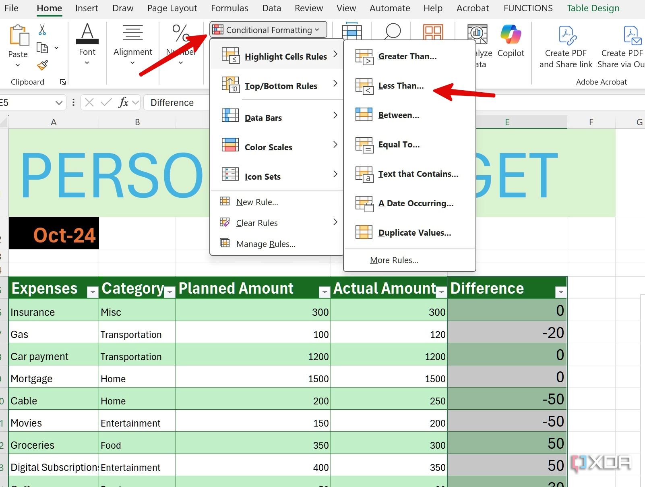Select the Color Scales formatting option
The height and width of the screenshot is (487, 645).
point(268,147)
